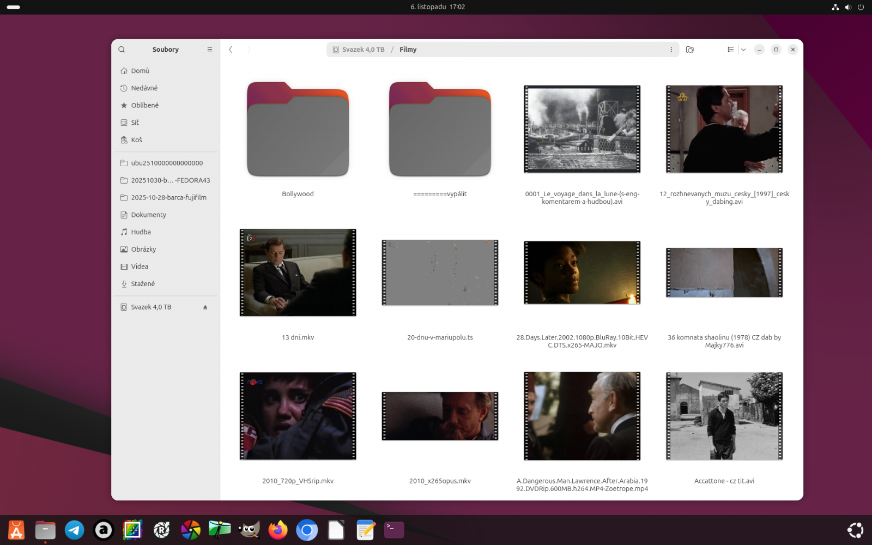This screenshot has width=872, height=545.
Task: Open the sidebar hamburger menu
Action: tap(209, 50)
